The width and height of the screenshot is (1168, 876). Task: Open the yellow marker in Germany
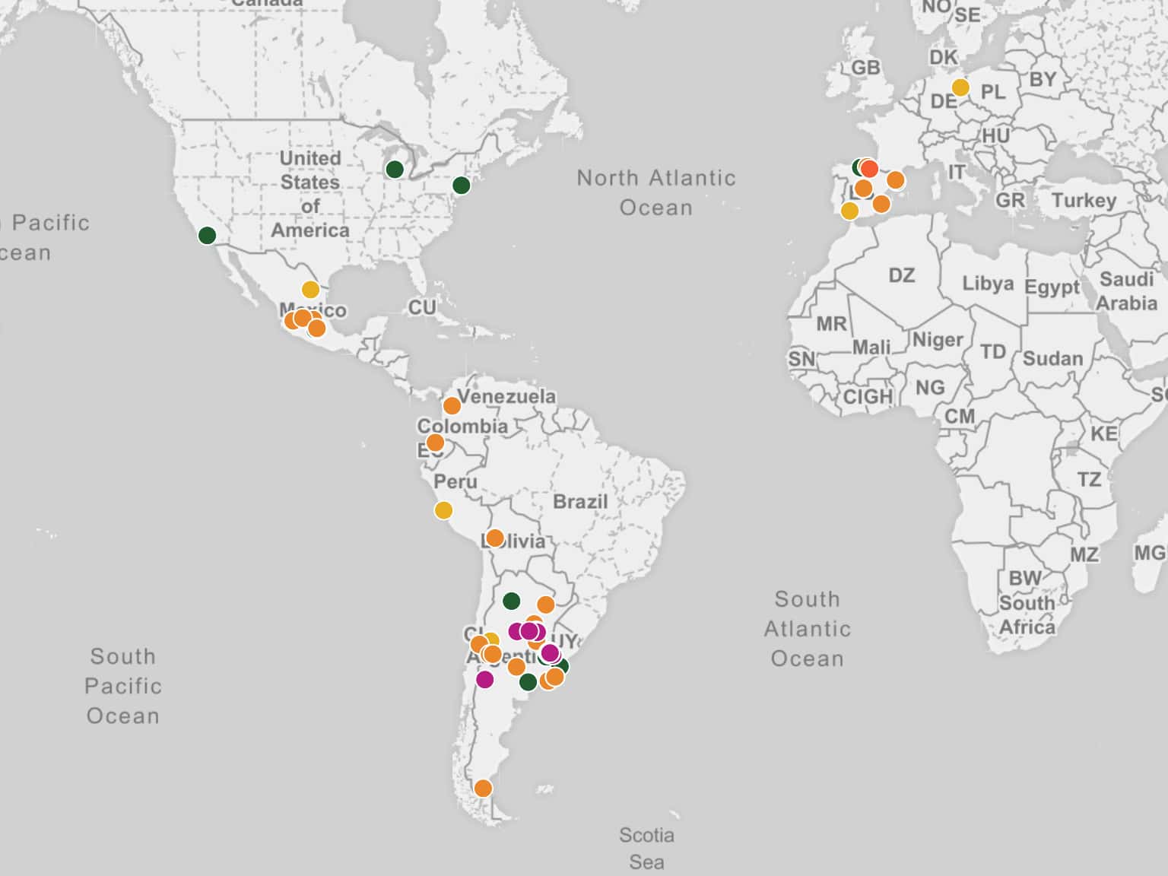960,87
